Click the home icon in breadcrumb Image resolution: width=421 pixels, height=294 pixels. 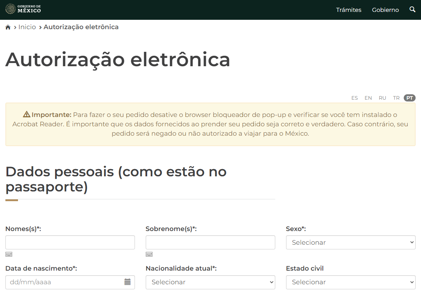pyautogui.click(x=8, y=27)
